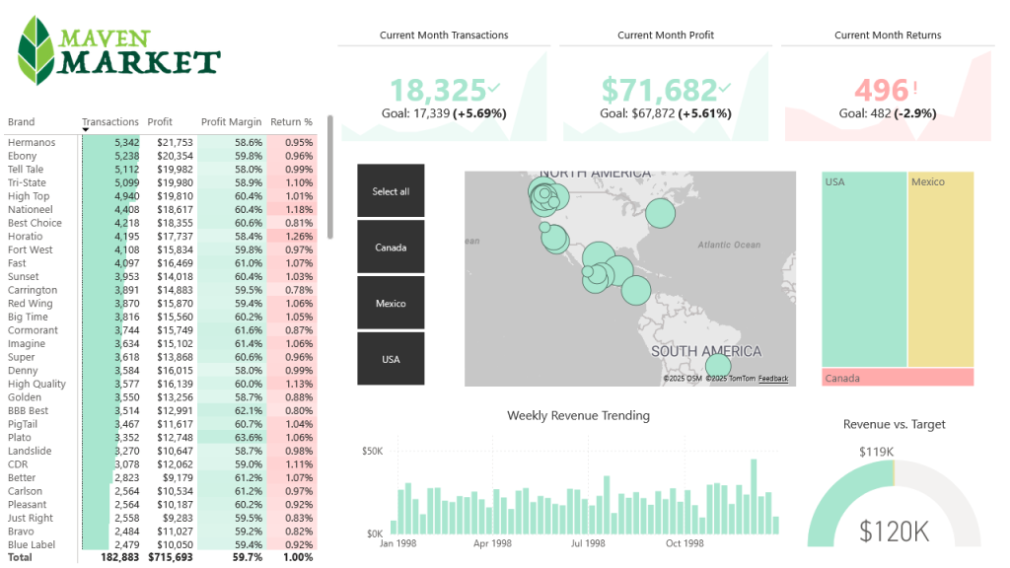Filter by the USA slicer tile
The width and height of the screenshot is (1010, 568).
tap(391, 359)
